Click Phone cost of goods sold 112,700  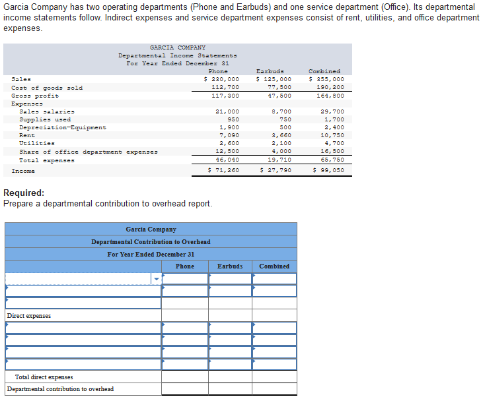click(225, 87)
